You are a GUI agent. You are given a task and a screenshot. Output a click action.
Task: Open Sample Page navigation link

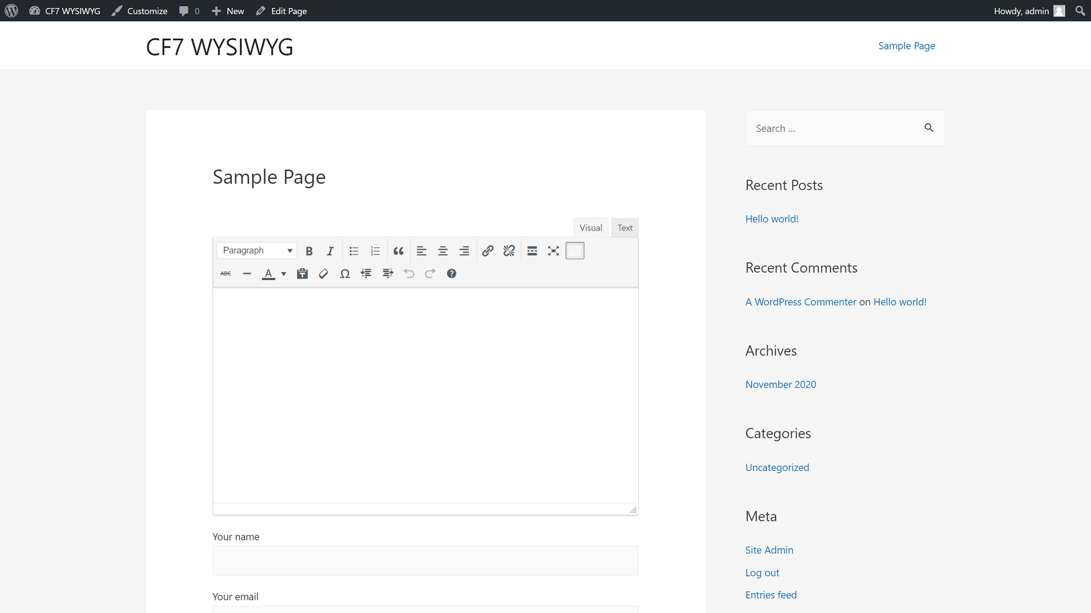click(906, 46)
